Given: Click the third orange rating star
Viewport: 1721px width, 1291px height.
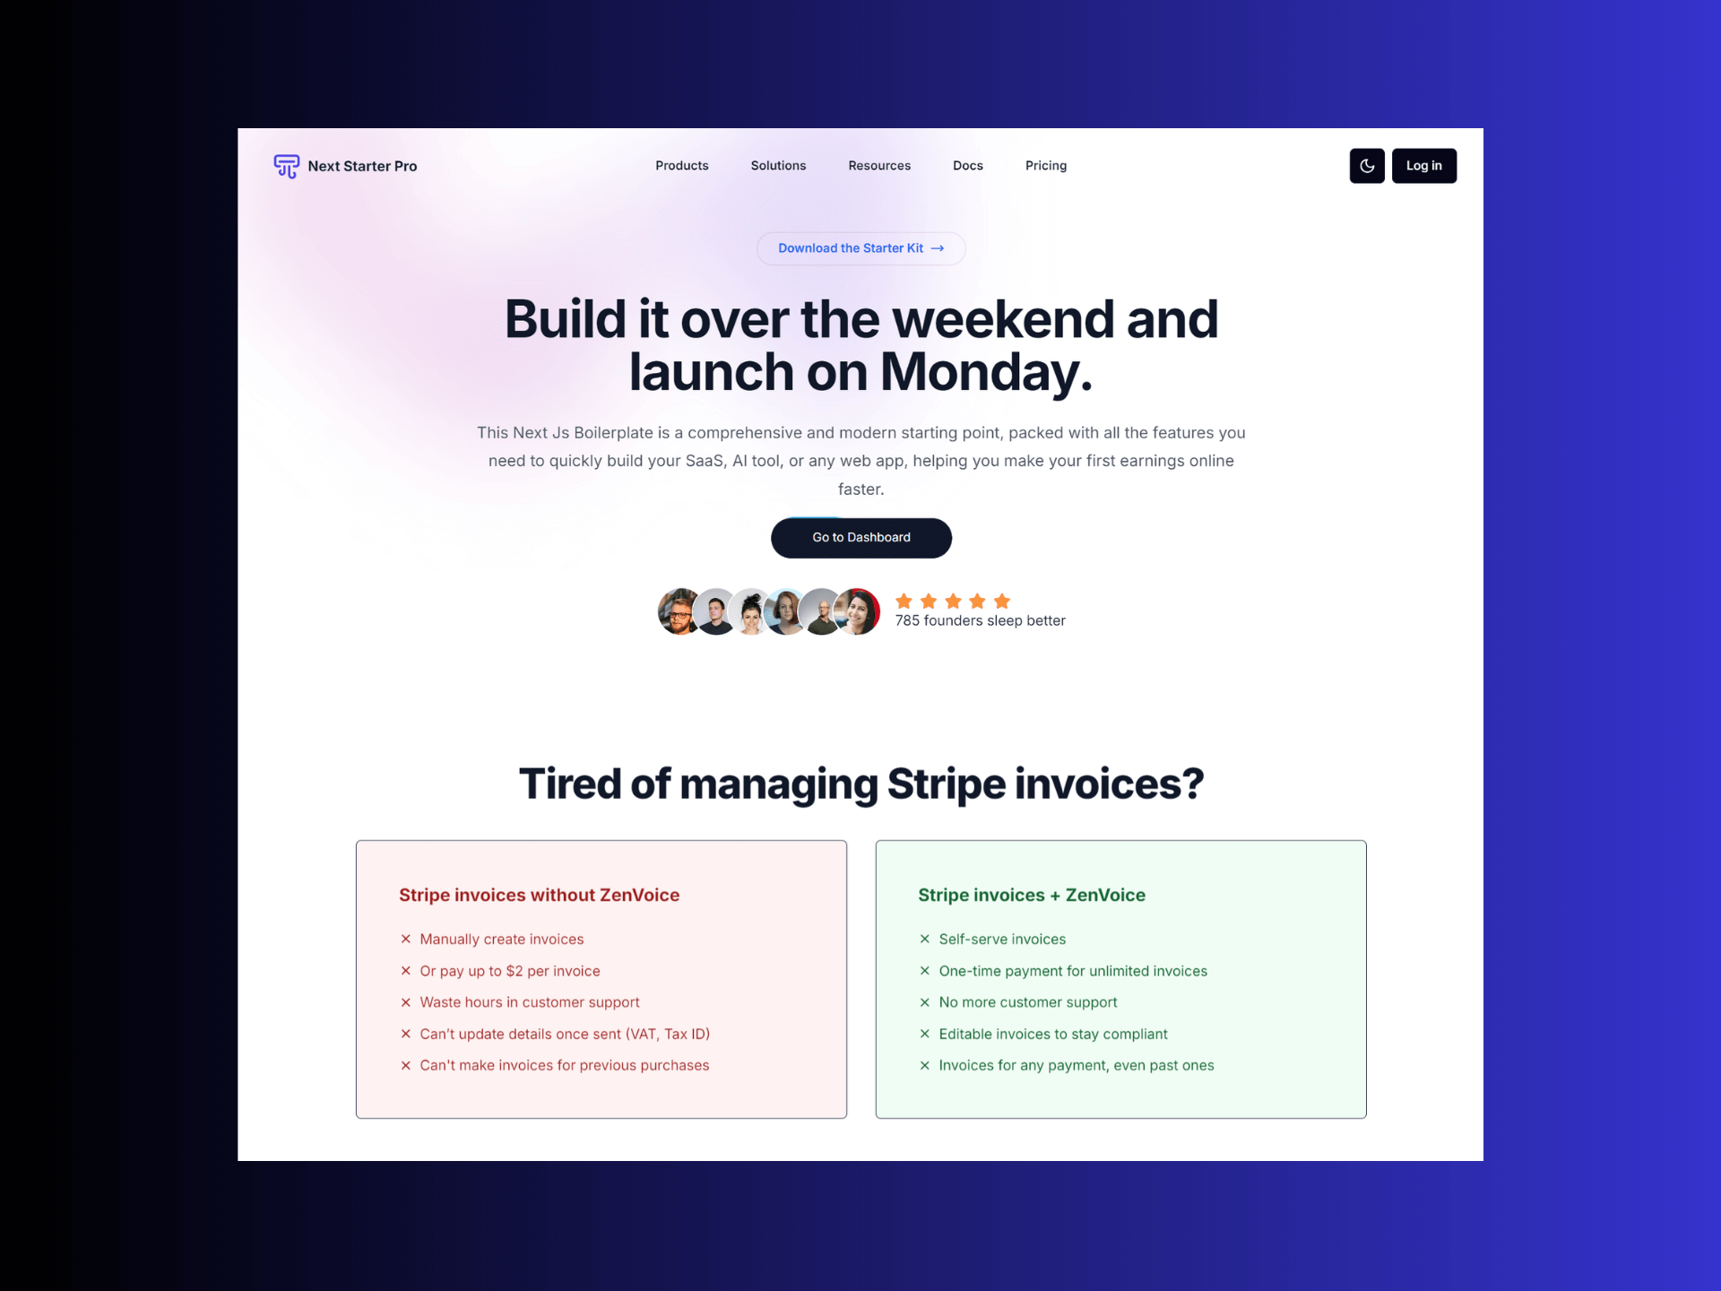Looking at the screenshot, I should pyautogui.click(x=953, y=601).
